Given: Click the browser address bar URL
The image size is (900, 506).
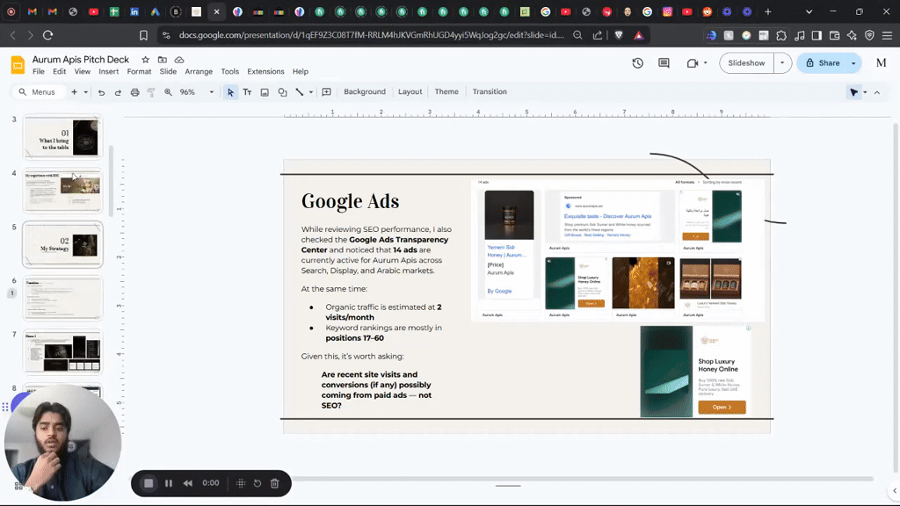Looking at the screenshot, I should pyautogui.click(x=372, y=35).
